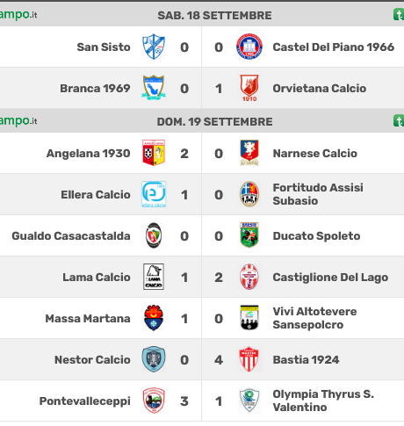
Task: Click the Narnese Calcio shield logo
Action: click(x=249, y=153)
